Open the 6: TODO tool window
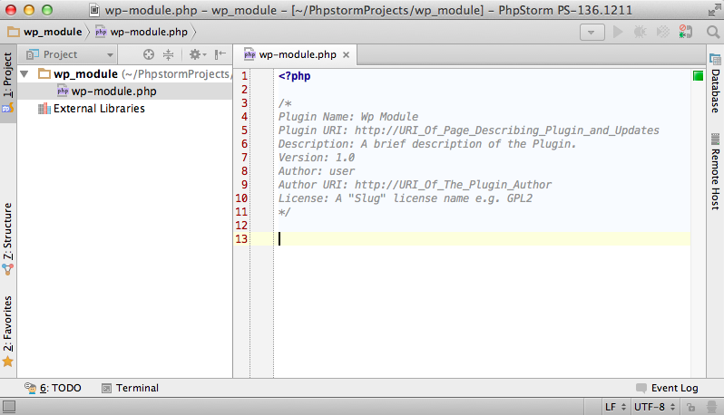724x415 pixels. [x=54, y=388]
